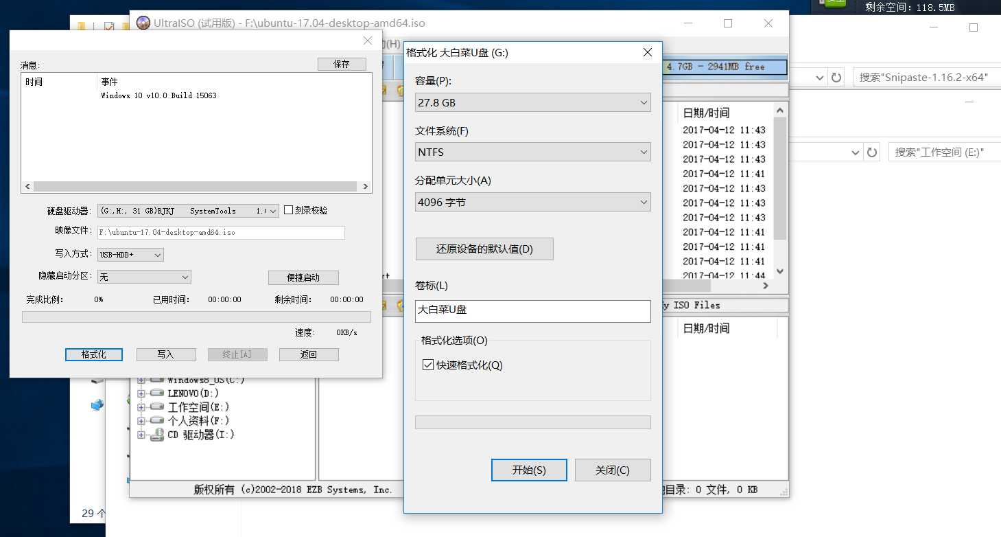Viewport: 1001px width, 537px height.
Task: Click 还原设备的默认值(D) button
Action: 484,249
